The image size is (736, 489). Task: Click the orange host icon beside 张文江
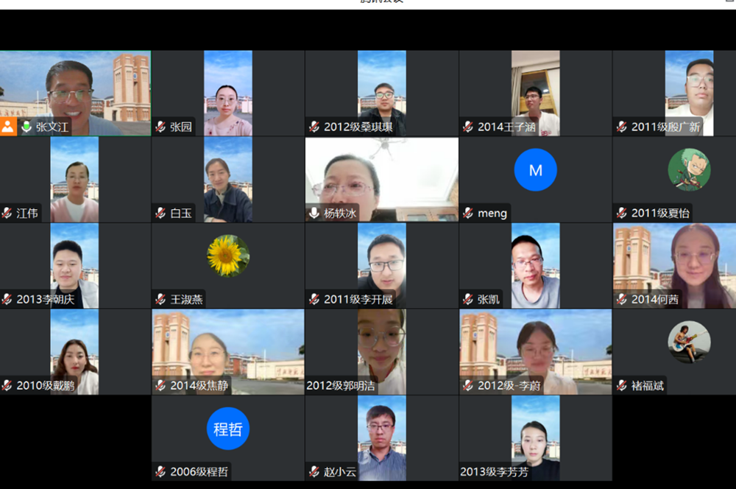pos(8,127)
